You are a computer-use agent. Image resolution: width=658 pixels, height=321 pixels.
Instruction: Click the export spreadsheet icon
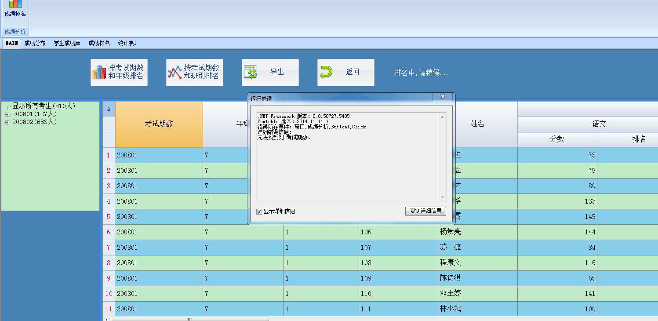pyautogui.click(x=250, y=73)
